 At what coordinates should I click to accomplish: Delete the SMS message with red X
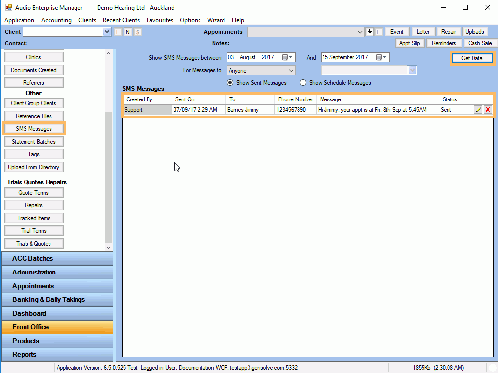(488, 110)
